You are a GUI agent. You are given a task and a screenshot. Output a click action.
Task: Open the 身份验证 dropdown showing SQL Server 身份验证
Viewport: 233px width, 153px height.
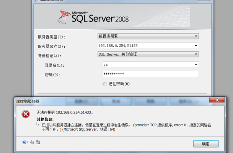(x=148, y=54)
